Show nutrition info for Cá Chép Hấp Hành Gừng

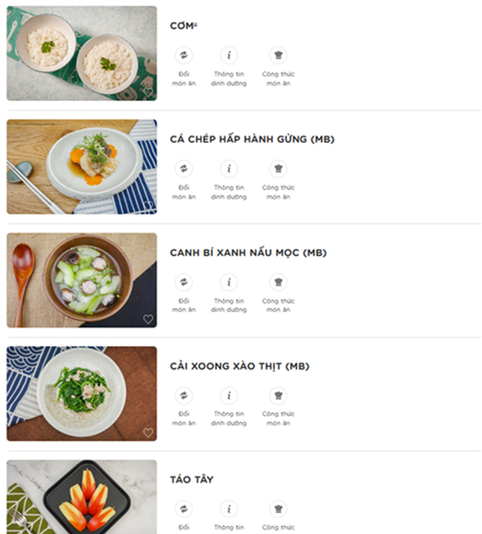pos(229,168)
